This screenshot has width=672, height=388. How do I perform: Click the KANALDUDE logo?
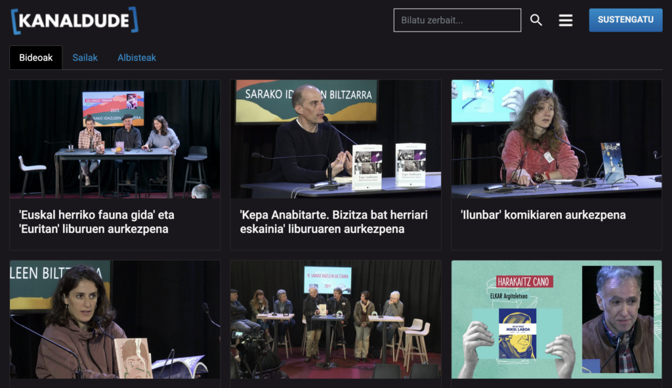coord(75,20)
